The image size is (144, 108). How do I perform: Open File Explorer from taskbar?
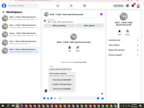pyautogui.click(x=13, y=106)
